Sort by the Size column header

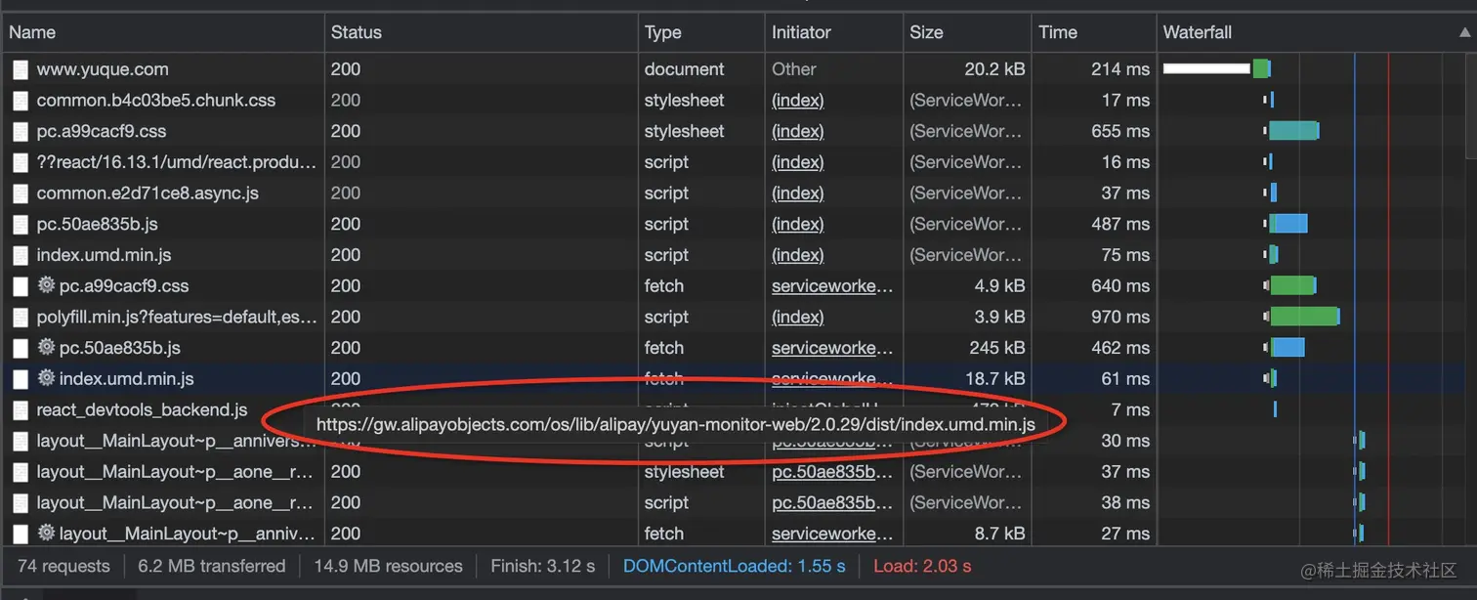967,32
